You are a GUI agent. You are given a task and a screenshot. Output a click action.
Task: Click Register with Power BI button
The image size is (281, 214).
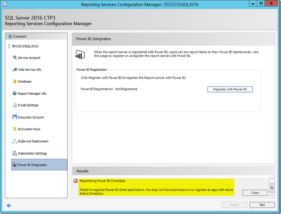(230, 89)
